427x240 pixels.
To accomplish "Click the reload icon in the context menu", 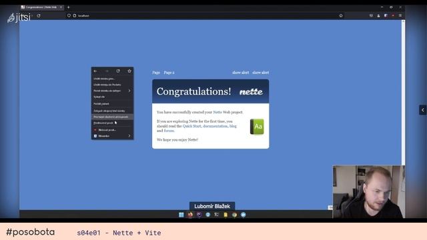I will point(118,71).
